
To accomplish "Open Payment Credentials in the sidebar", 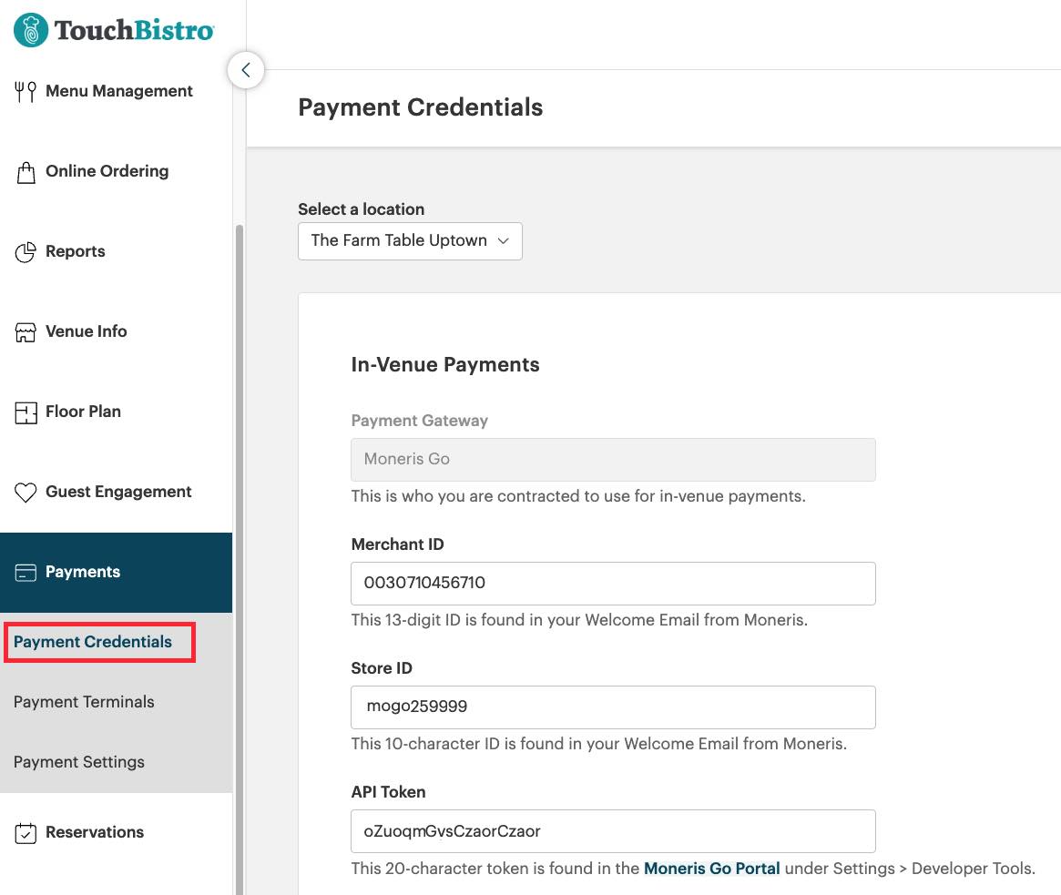I will coord(93,642).
